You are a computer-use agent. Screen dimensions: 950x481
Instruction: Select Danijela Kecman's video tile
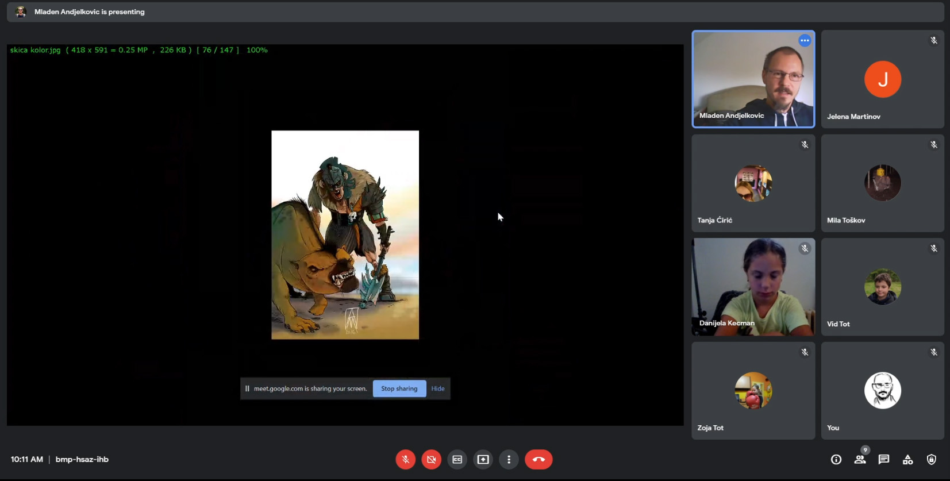(753, 287)
